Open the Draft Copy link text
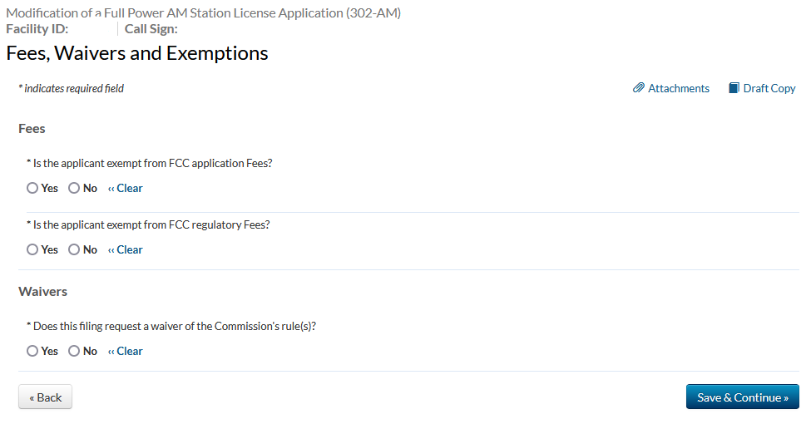Screen dimensions: 811x424 tap(769, 88)
